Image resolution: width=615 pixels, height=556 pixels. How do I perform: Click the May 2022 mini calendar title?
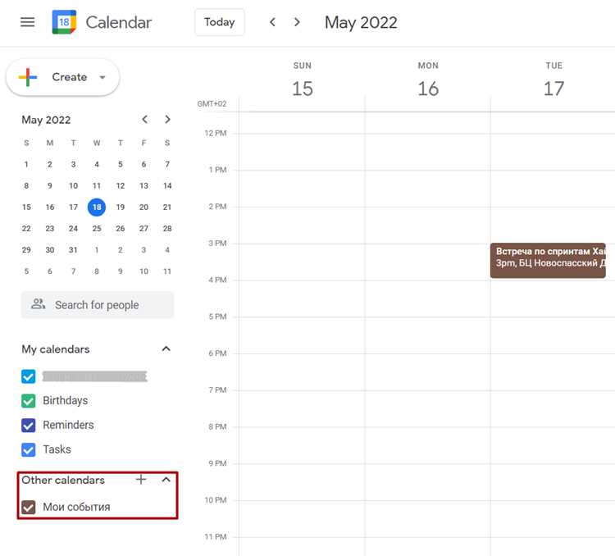[x=46, y=120]
